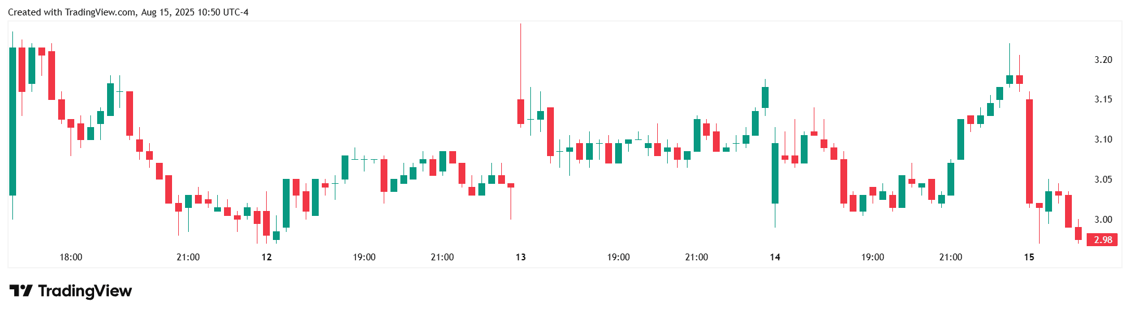Select the large green candle above date 14

[x=775, y=173]
